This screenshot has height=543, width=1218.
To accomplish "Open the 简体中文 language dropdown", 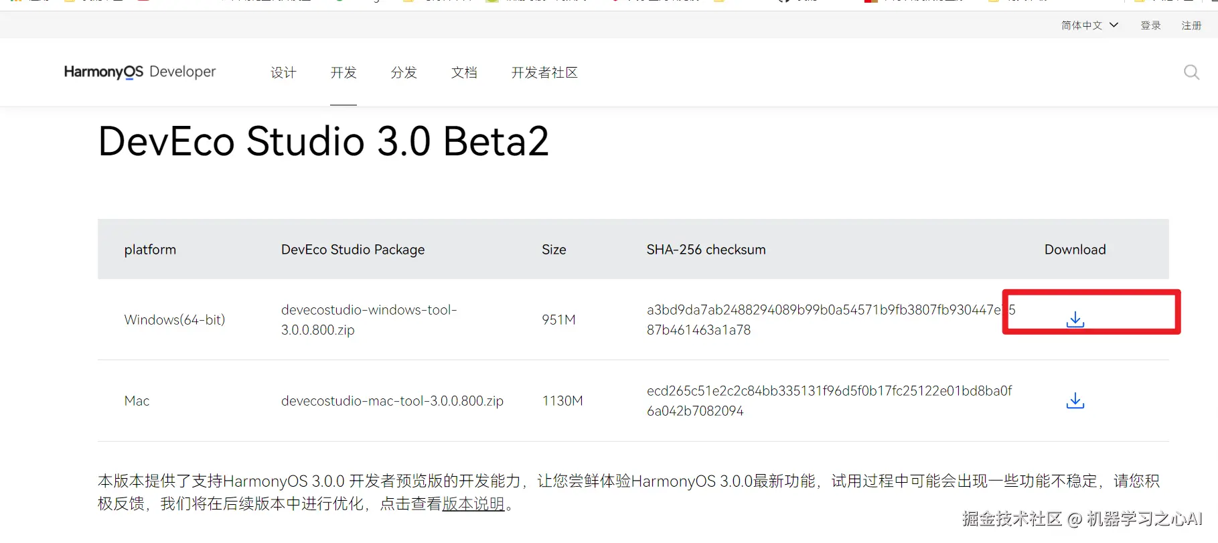I will tap(1089, 25).
